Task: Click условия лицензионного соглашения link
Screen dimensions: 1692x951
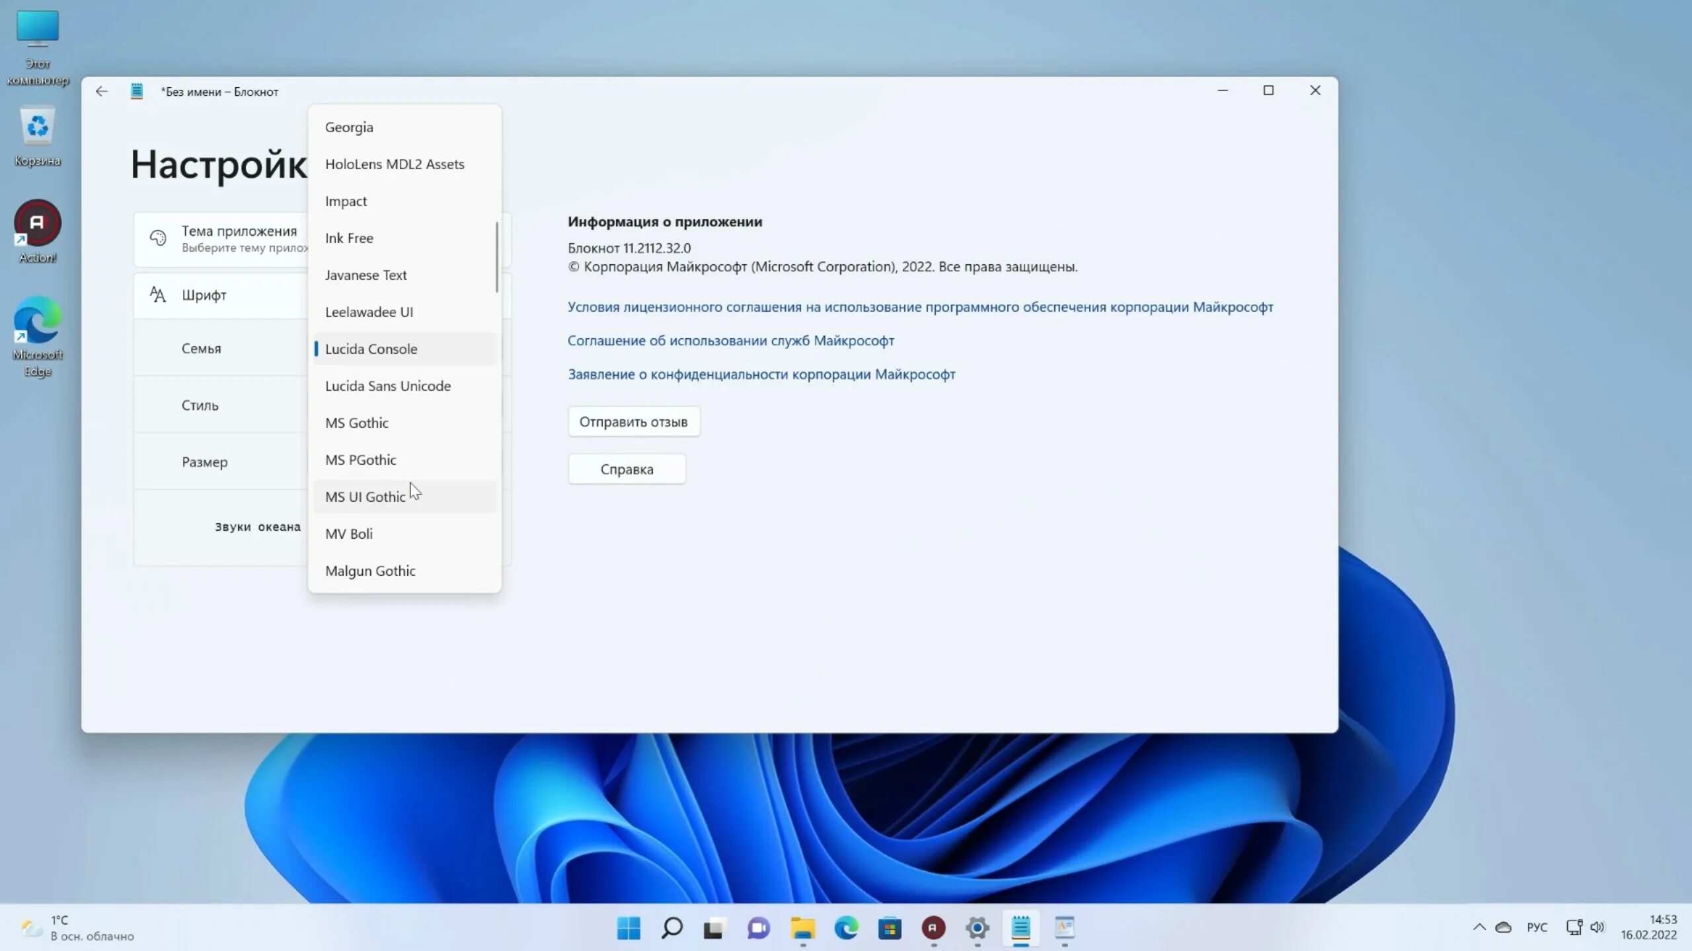Action: point(921,306)
